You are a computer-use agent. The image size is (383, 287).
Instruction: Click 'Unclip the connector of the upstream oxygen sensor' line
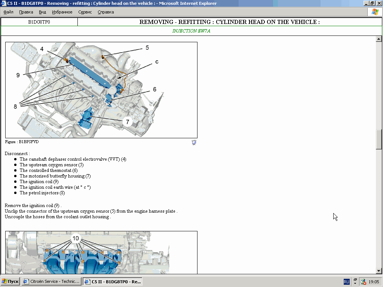point(91,211)
